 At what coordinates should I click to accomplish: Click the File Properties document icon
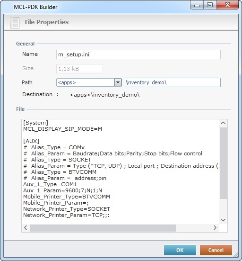click(15, 23)
